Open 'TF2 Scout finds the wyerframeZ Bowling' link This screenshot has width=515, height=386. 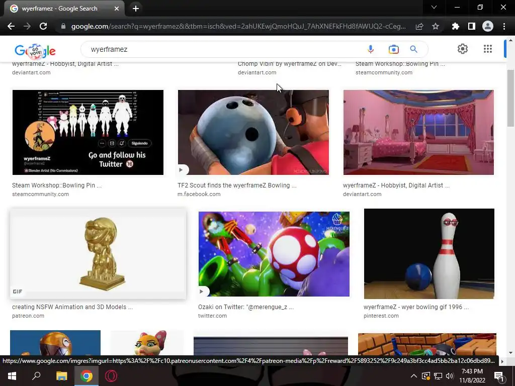coord(237,185)
